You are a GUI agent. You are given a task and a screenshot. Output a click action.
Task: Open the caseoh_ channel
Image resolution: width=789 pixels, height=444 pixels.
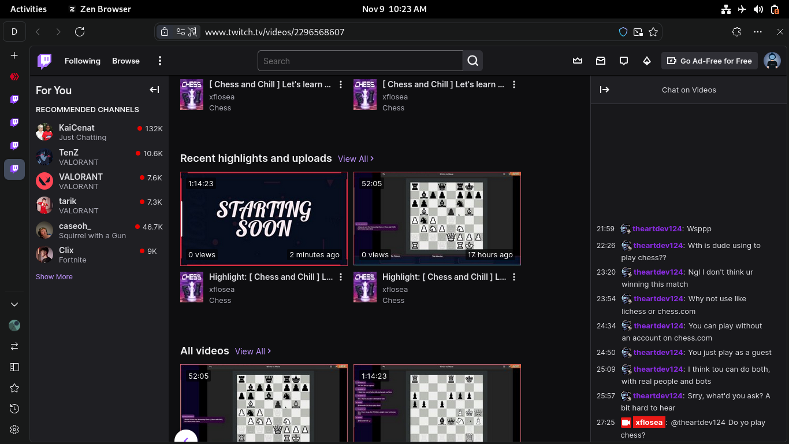pyautogui.click(x=99, y=230)
